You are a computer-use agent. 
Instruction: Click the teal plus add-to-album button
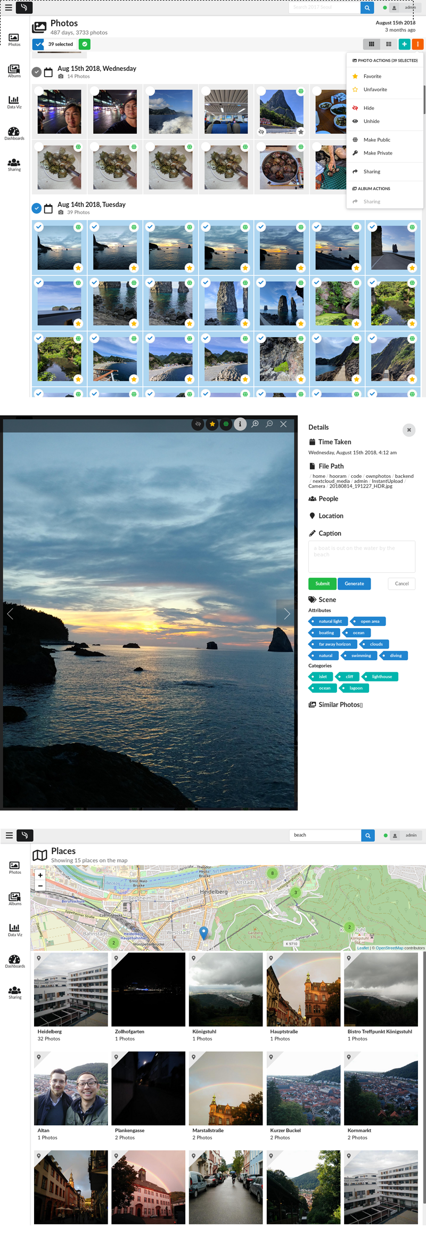click(404, 44)
